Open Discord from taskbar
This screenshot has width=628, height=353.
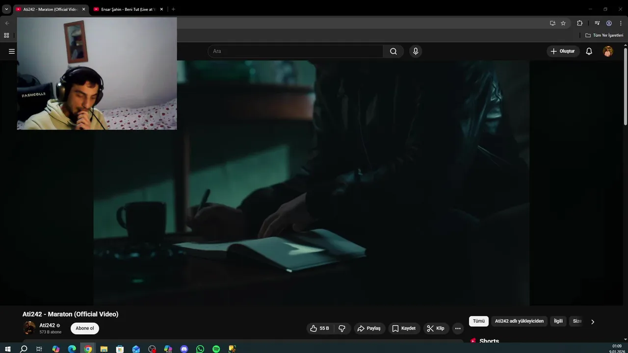point(184,349)
